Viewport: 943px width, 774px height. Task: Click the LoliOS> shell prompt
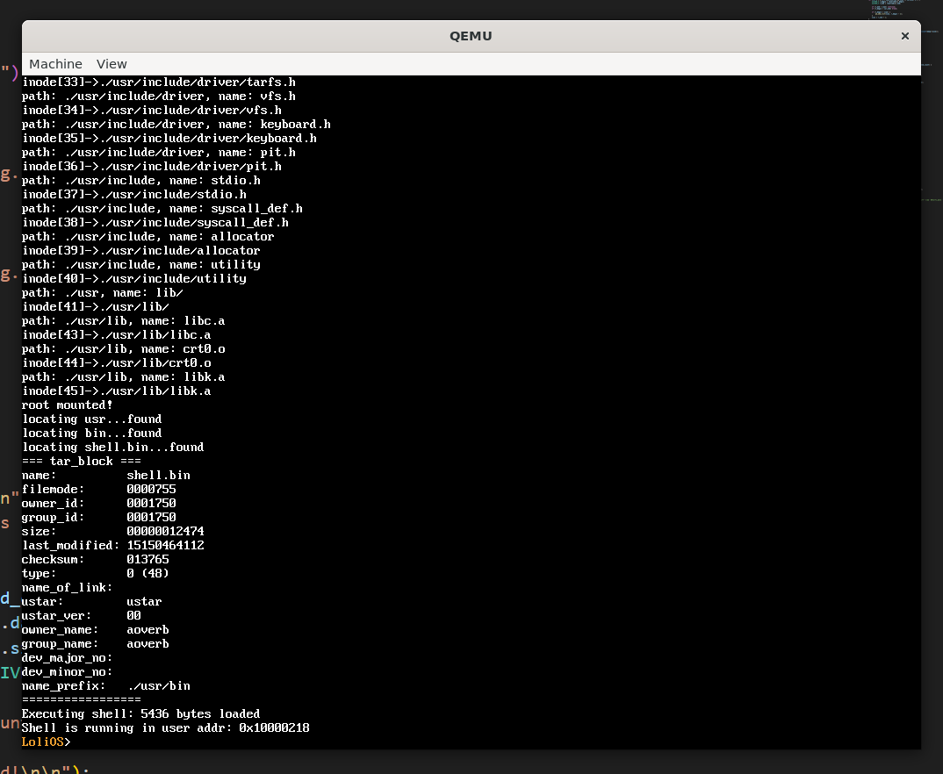click(x=46, y=742)
